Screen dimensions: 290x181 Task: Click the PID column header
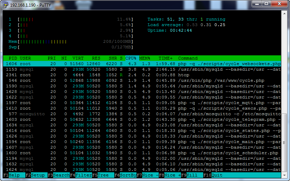[x=13, y=58]
